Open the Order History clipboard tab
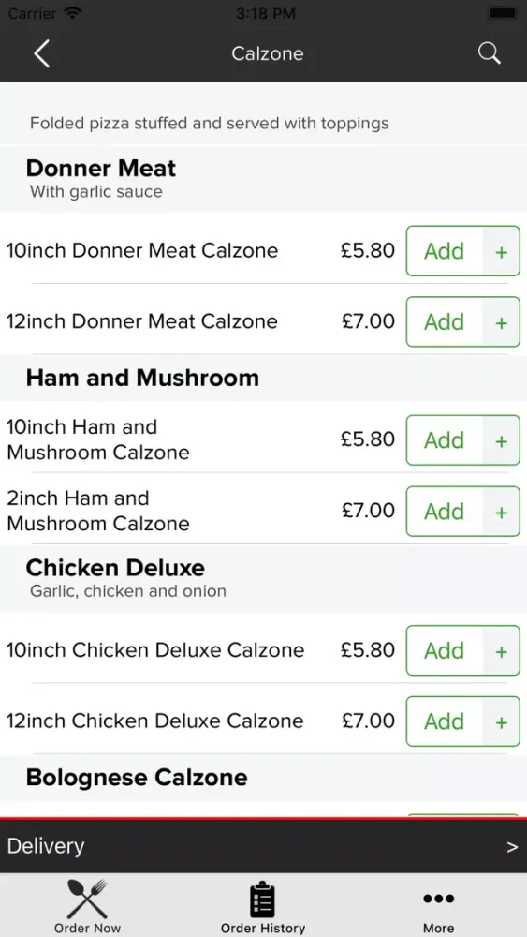 point(263,906)
